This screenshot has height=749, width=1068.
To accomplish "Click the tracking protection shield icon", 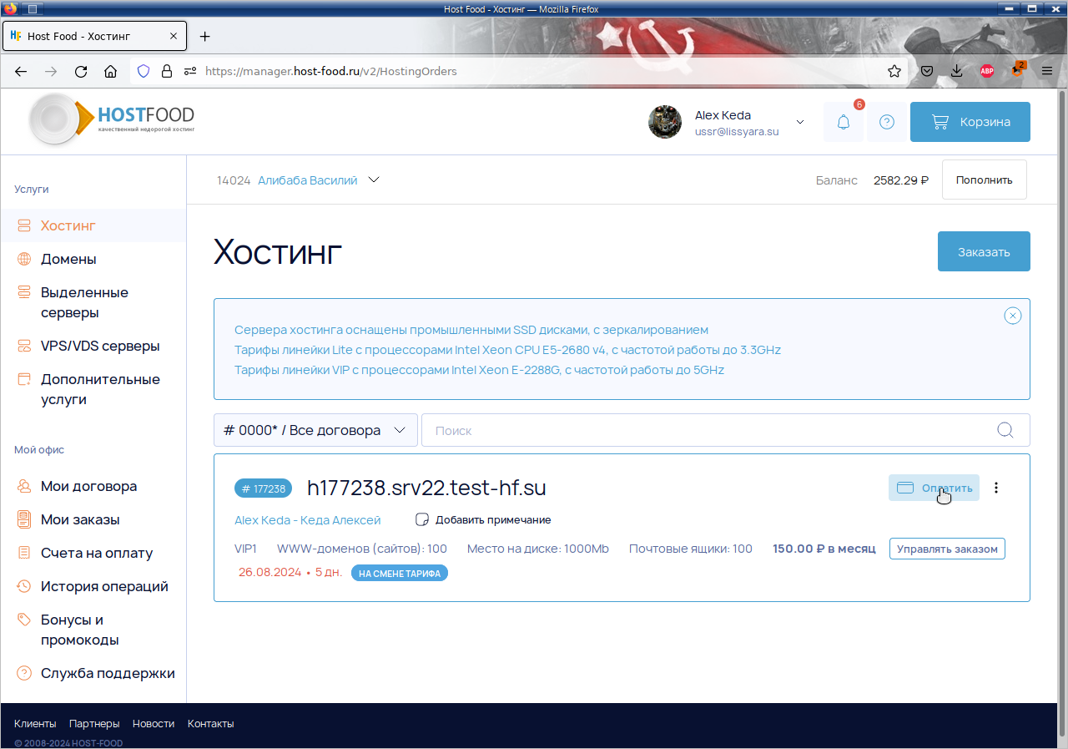I will point(144,72).
